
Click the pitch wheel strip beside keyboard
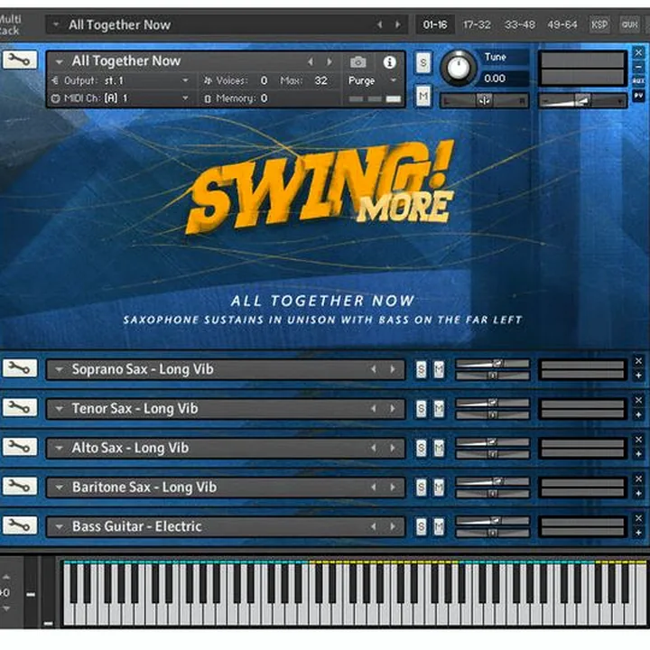pos(31,592)
